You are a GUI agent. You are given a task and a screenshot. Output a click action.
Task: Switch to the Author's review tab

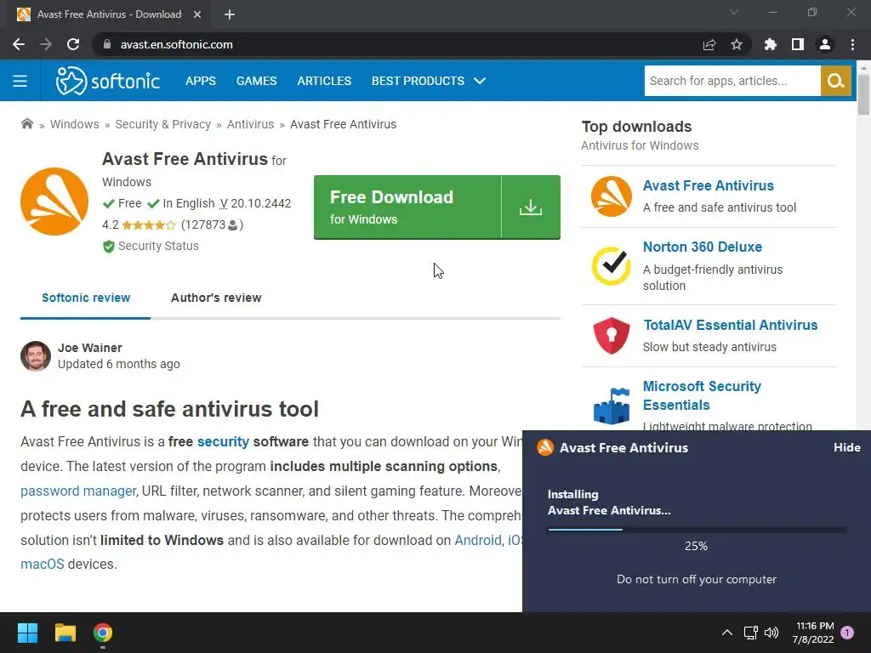216,298
